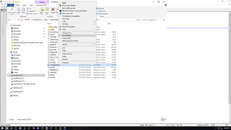
Task: Open the Copy to dropdown in the ribbon
Action: [x=47, y=11]
